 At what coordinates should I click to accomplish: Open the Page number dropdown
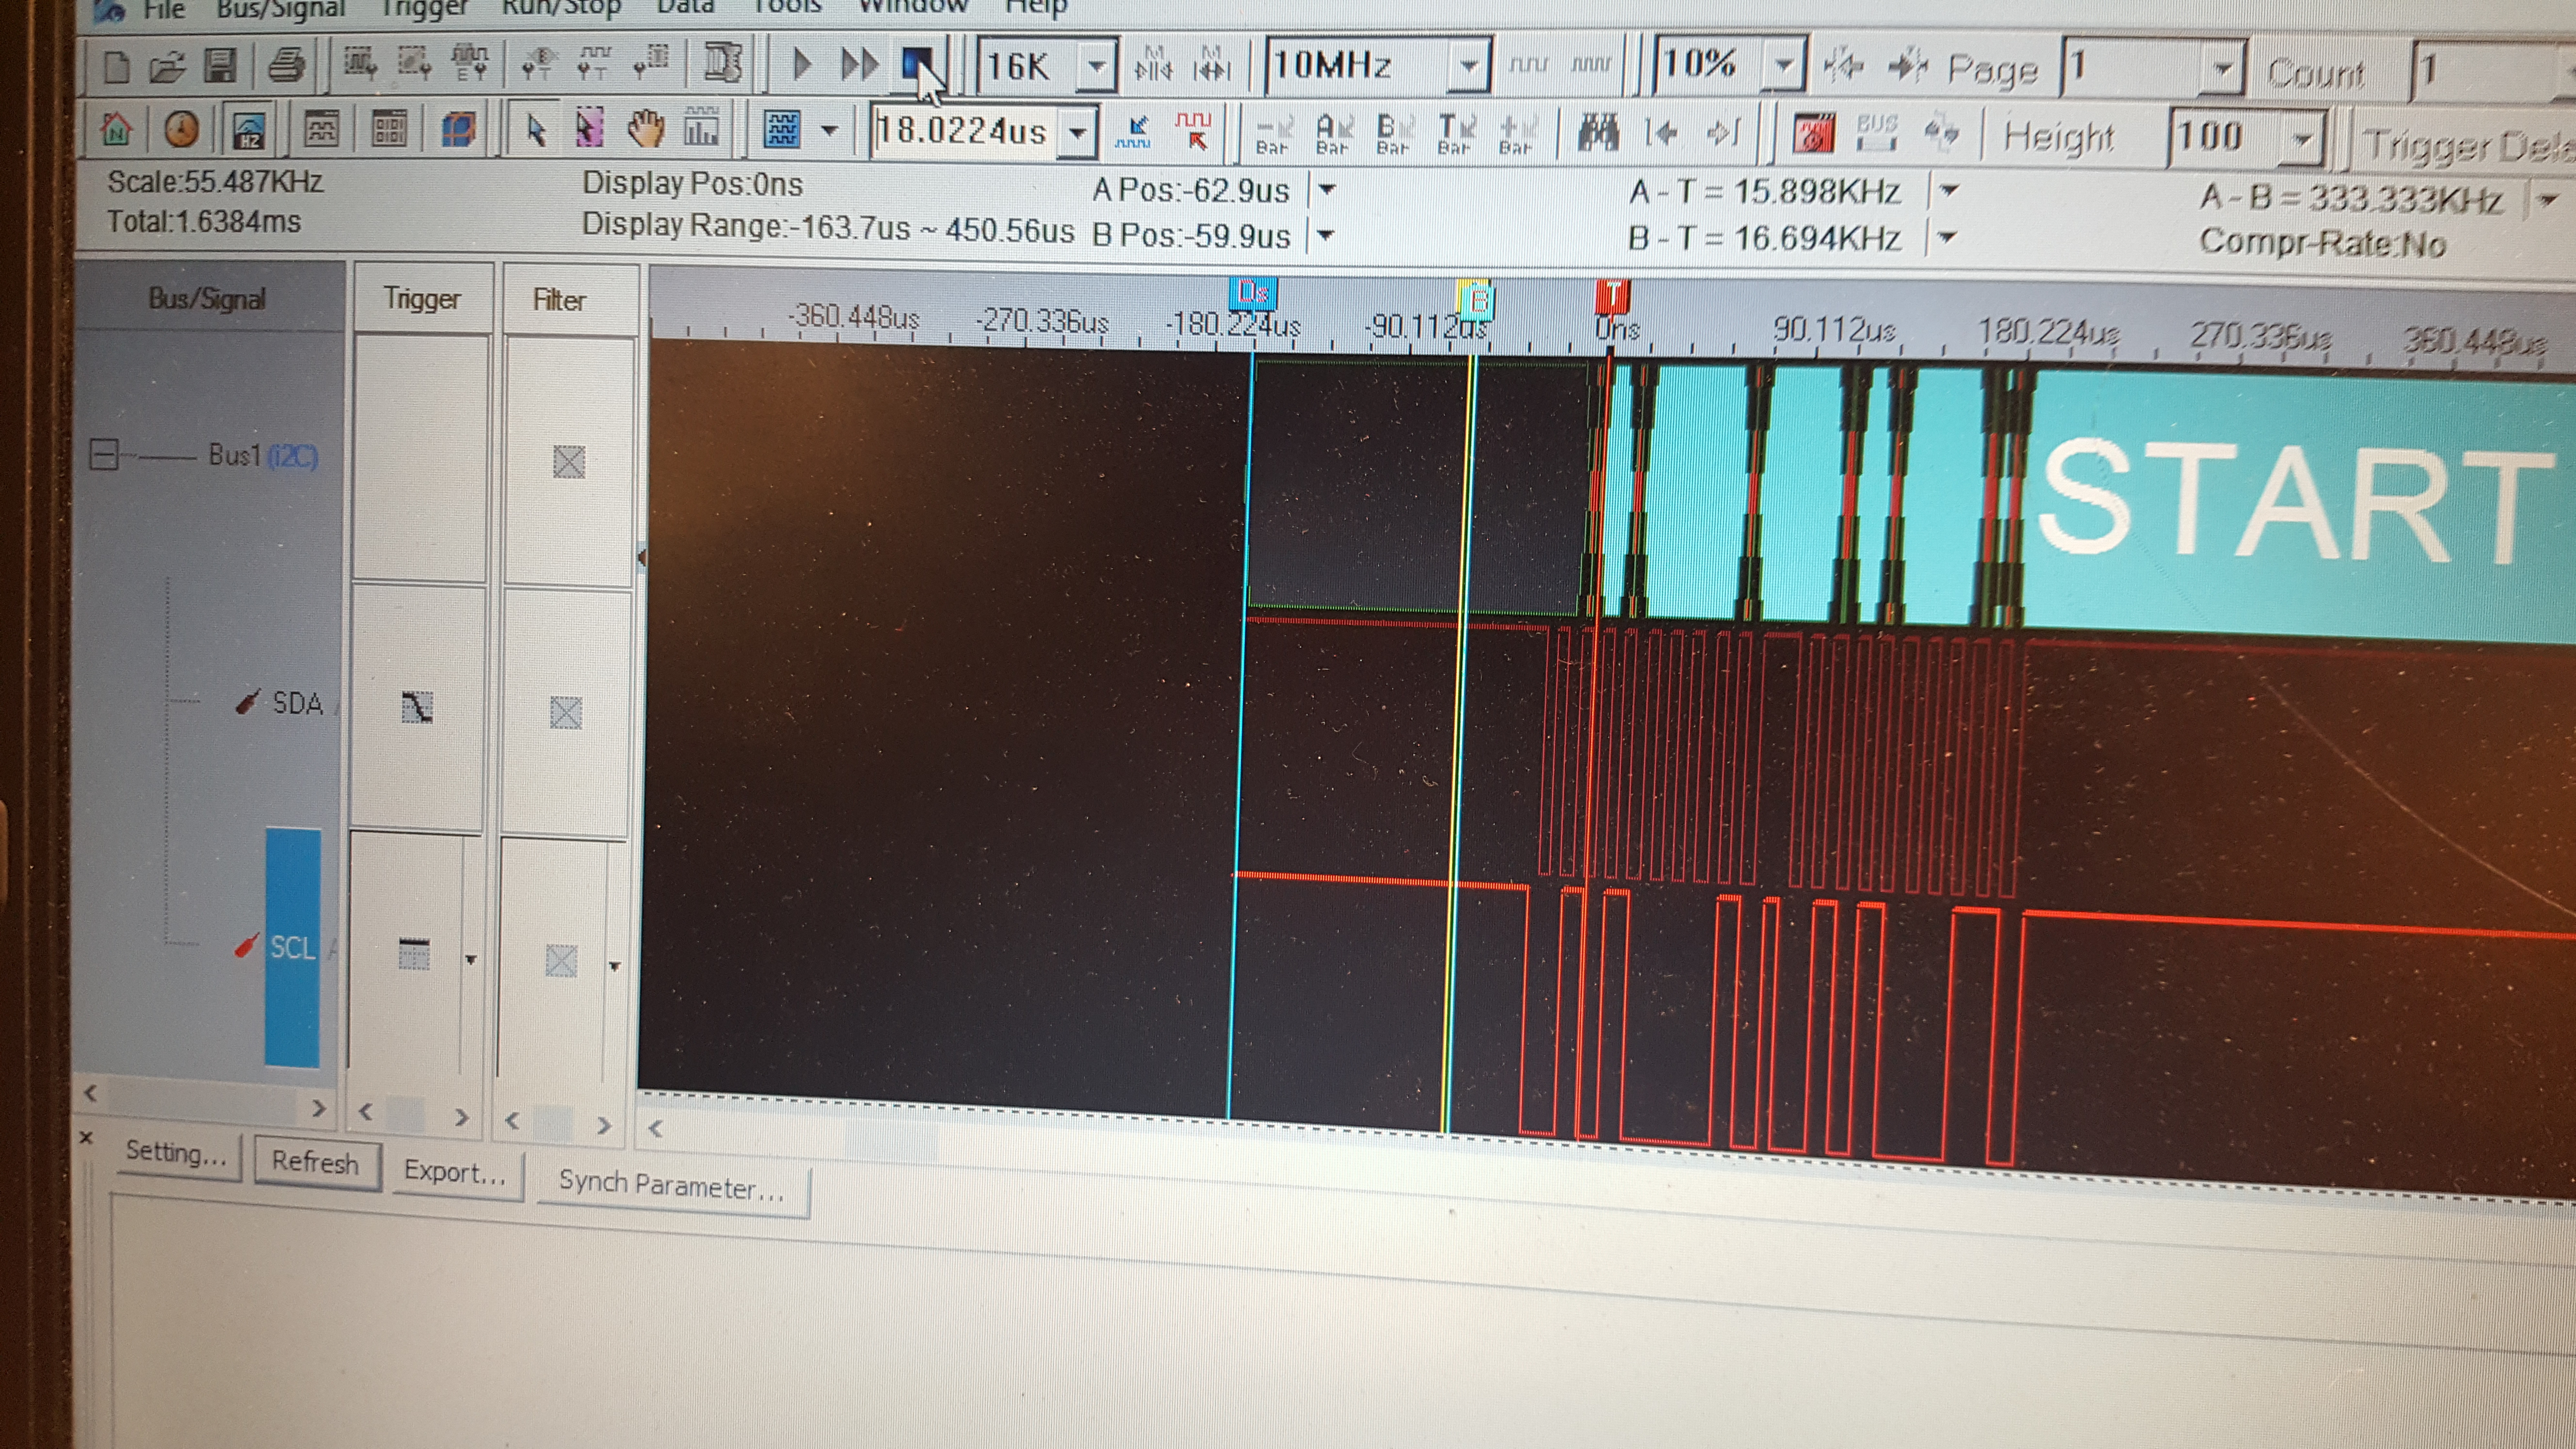pyautogui.click(x=2222, y=70)
